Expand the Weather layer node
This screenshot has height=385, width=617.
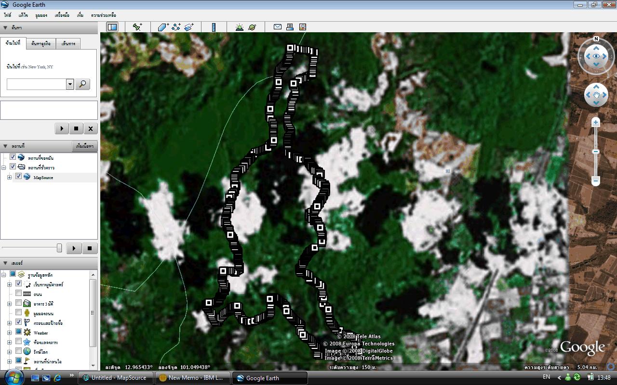9,333
